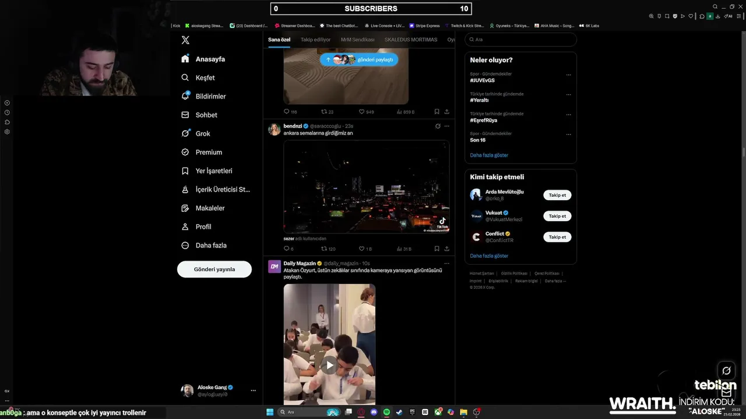Image resolution: width=746 pixels, height=419 pixels.
Task: Open Discord from the taskbar
Action: tap(374, 412)
